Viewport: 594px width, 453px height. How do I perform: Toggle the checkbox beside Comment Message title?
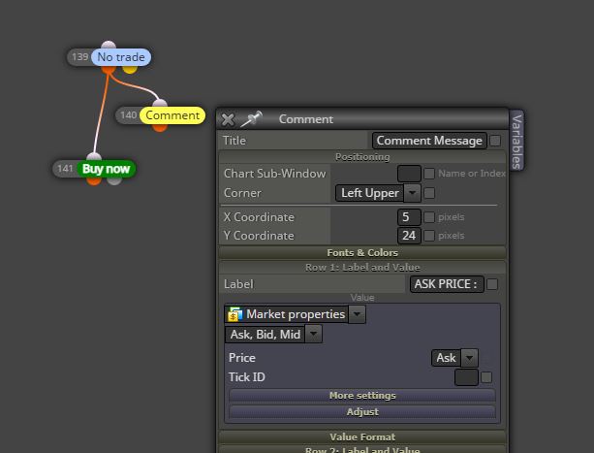click(x=495, y=141)
